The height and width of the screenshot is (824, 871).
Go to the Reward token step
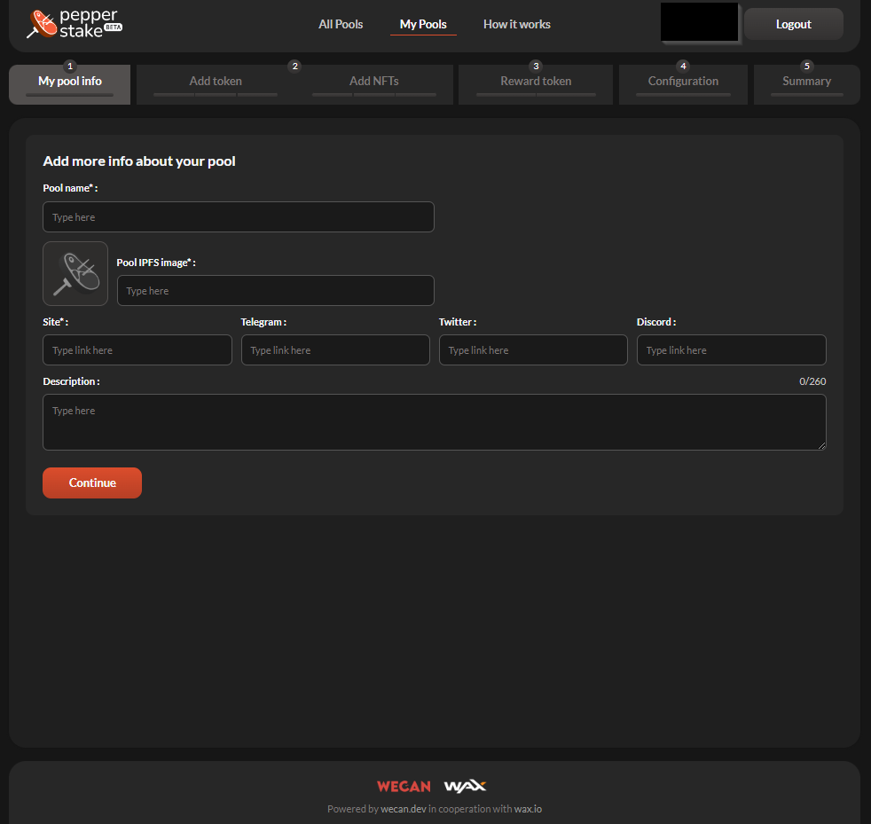(x=536, y=84)
